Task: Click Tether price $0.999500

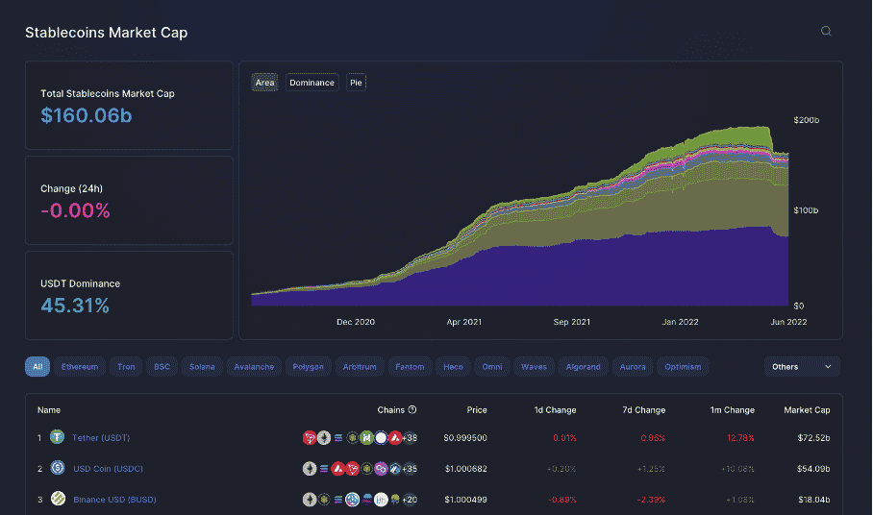Action: (x=465, y=438)
